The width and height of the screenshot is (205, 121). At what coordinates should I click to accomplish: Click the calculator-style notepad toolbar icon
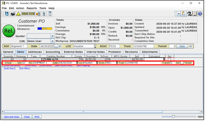pos(50,14)
